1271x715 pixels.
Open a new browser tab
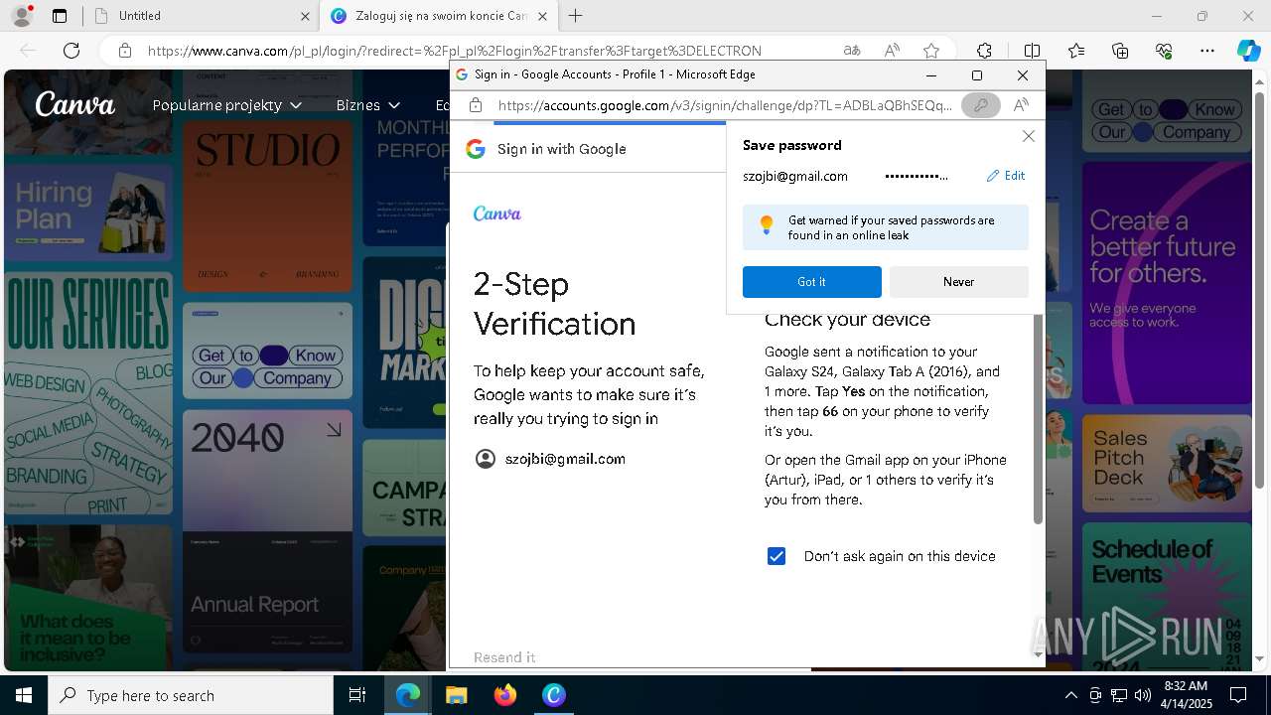pyautogui.click(x=576, y=16)
